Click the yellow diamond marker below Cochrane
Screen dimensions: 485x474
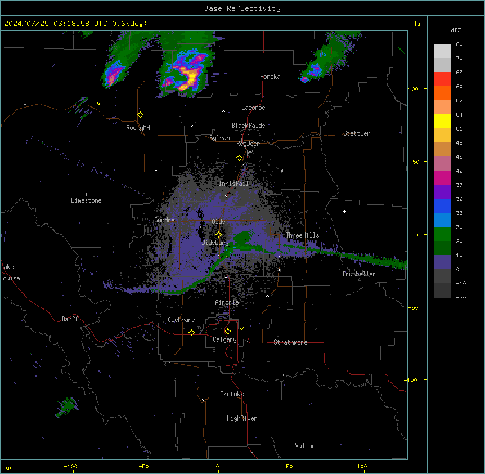(191, 332)
